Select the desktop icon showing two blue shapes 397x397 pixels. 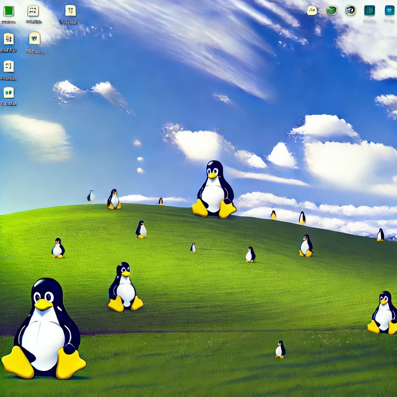point(9,93)
